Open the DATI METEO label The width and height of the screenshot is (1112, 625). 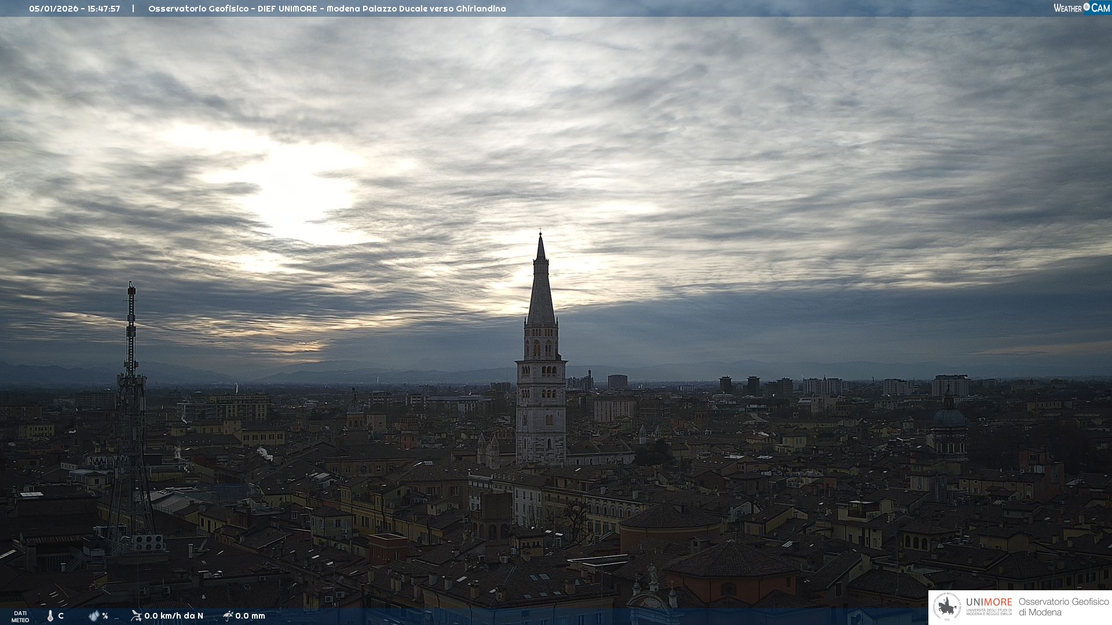tap(20, 616)
